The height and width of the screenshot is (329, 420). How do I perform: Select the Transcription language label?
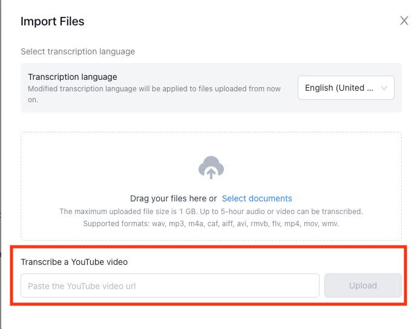tap(73, 77)
